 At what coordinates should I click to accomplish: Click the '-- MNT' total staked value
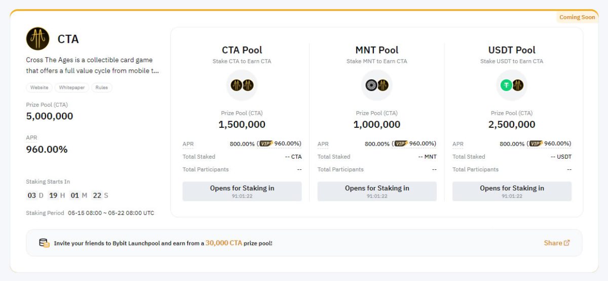click(428, 157)
